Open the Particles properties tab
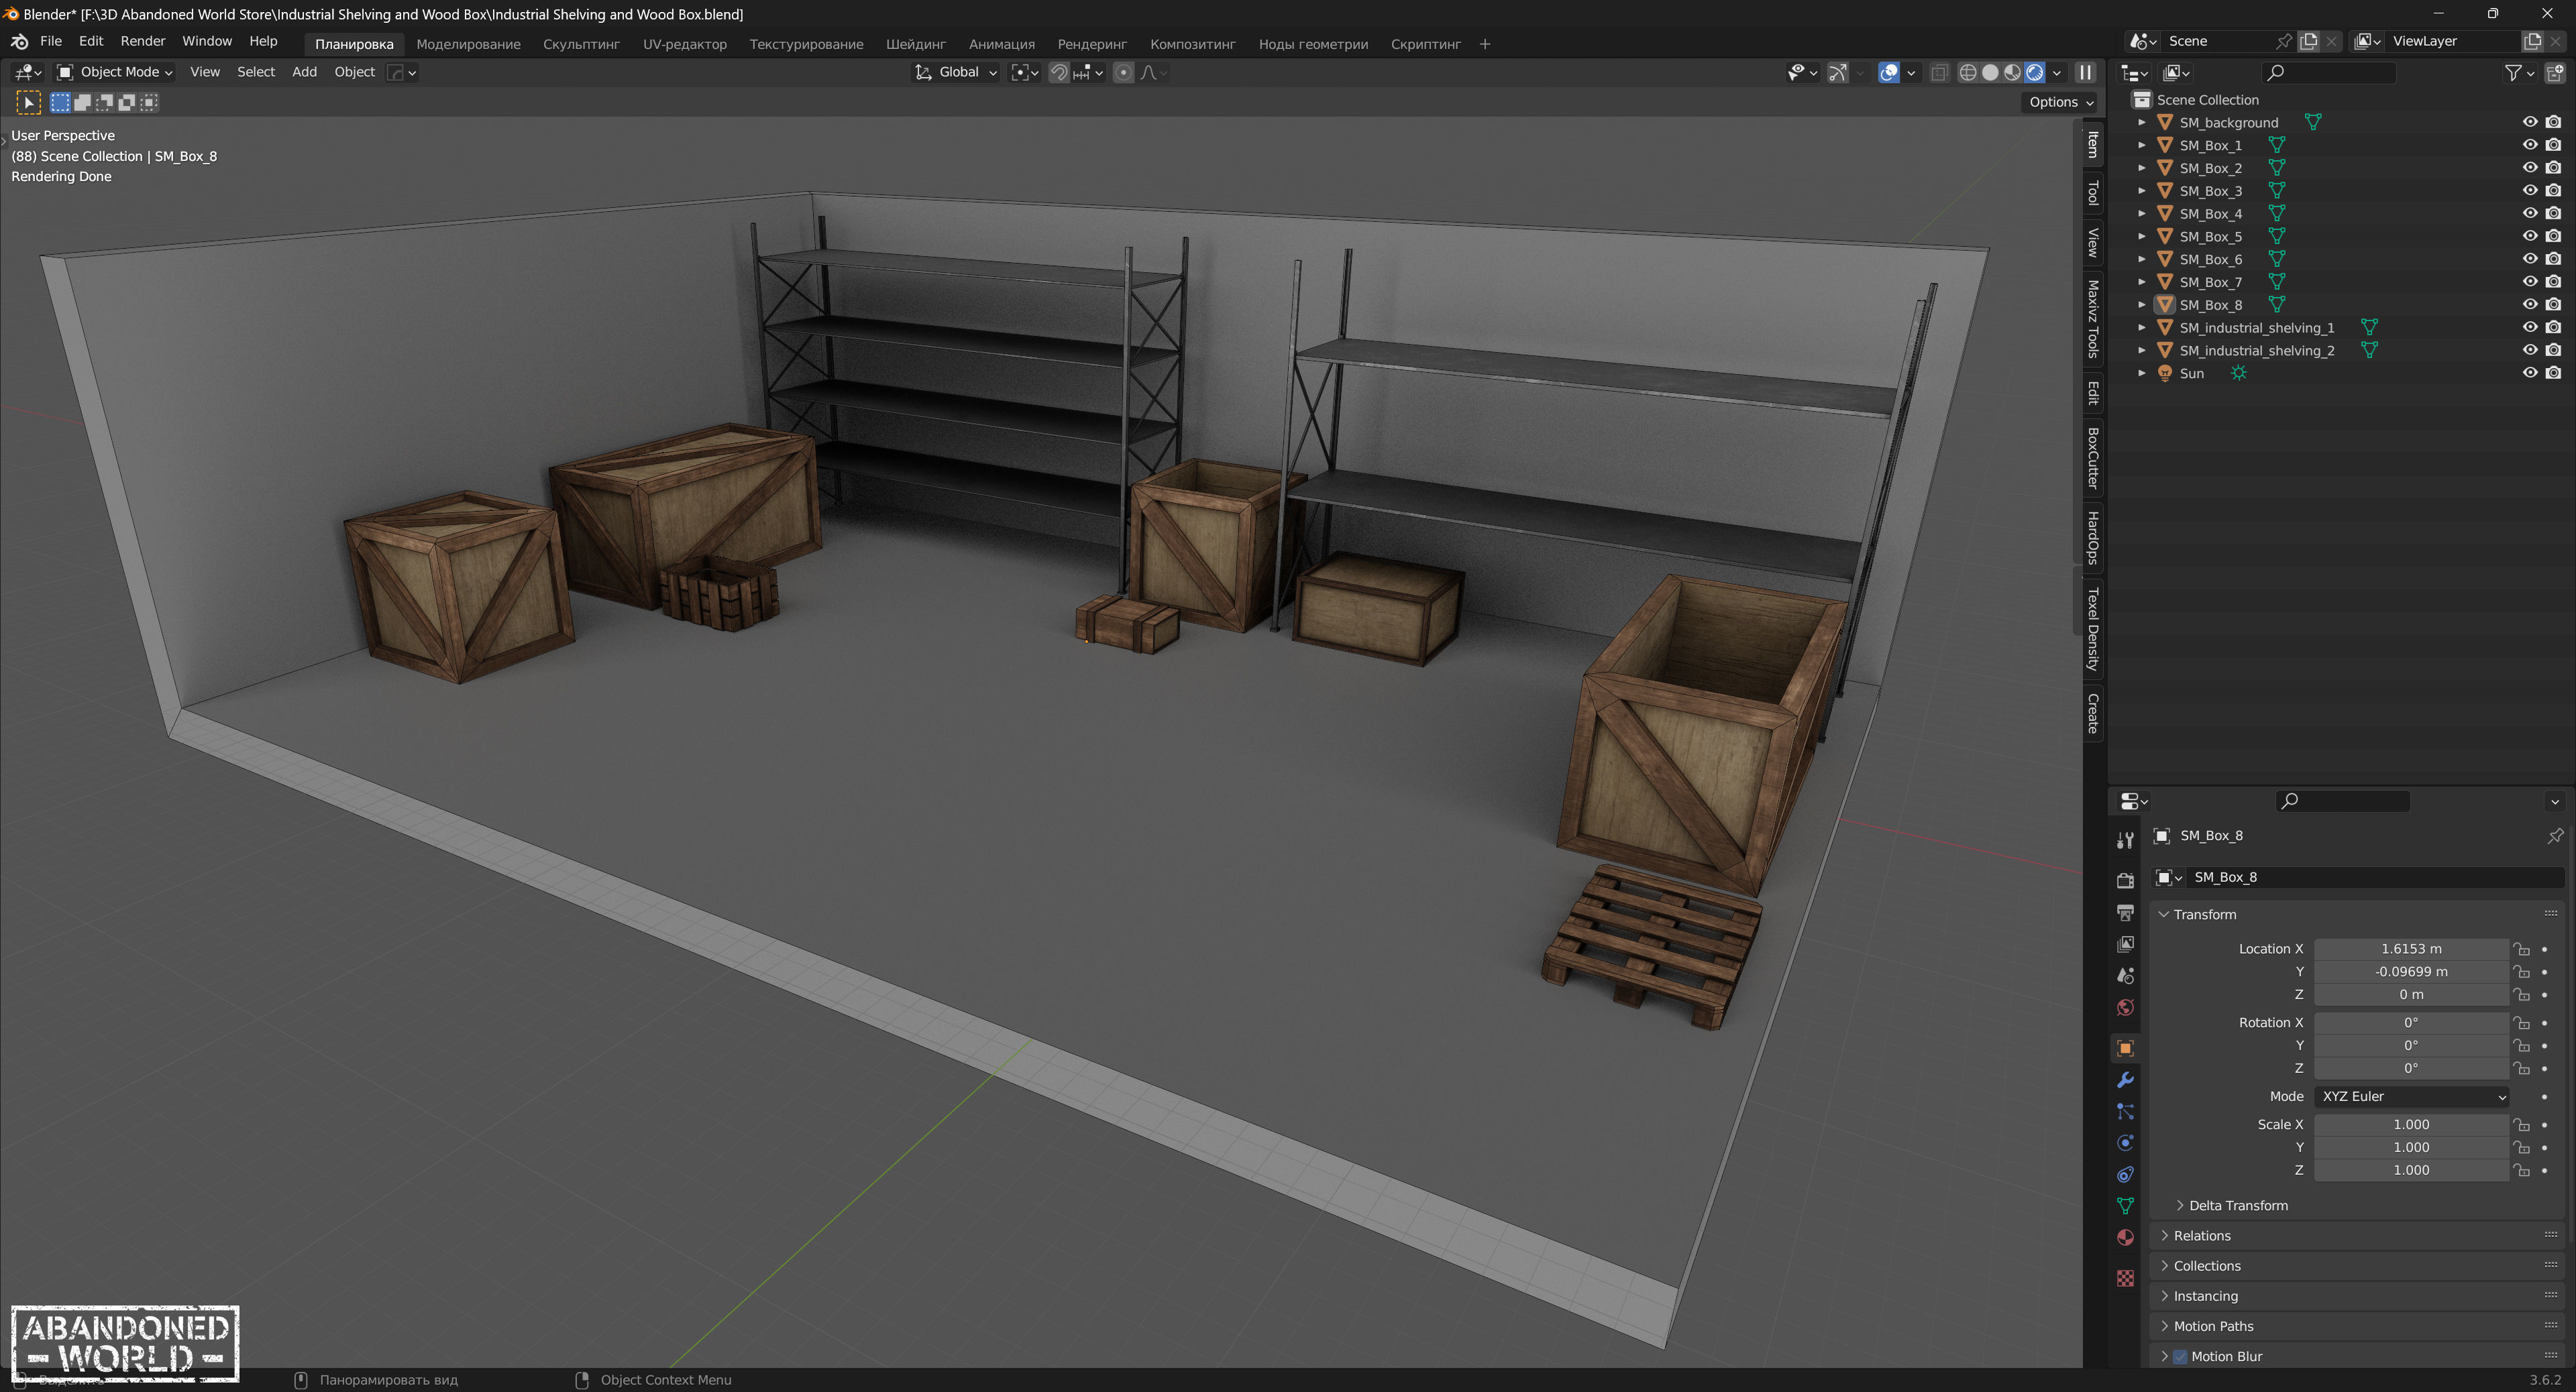Viewport: 2576px width, 1392px height. (x=2125, y=1111)
